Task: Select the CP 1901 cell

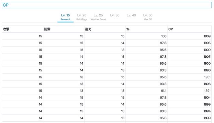Action: pyautogui.click(x=190, y=77)
